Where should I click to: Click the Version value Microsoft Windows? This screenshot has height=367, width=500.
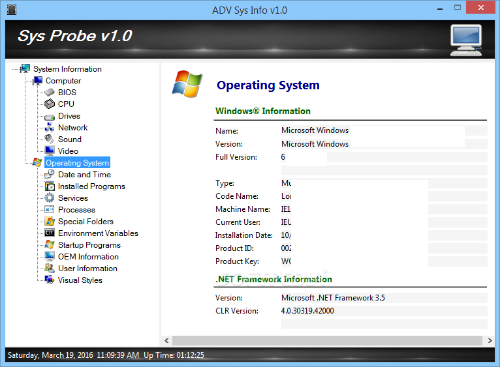[315, 144]
